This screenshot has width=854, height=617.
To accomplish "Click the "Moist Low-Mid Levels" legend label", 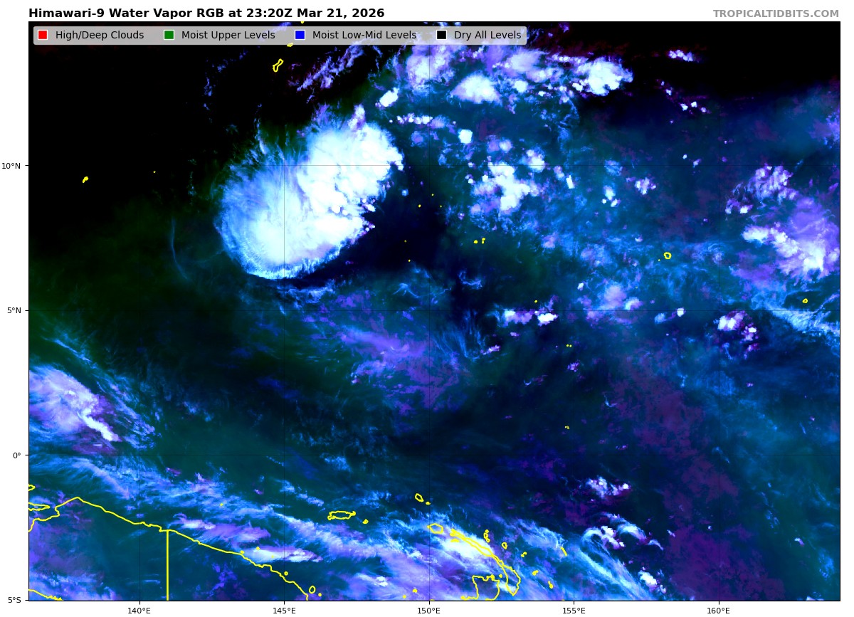I will click(x=364, y=36).
